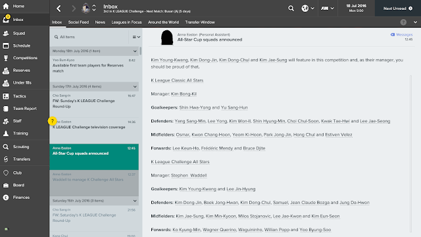This screenshot has height=237, width=421.
Task: Open the Home sidebar icon
Action: click(6, 6)
